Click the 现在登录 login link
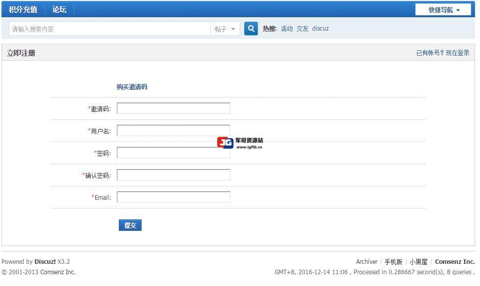Image resolution: width=480 pixels, height=286 pixels. pyautogui.click(x=457, y=53)
